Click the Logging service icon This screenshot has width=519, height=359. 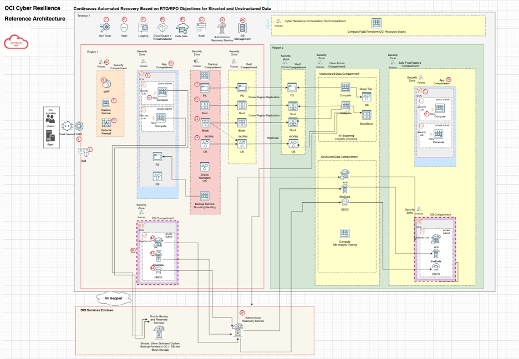click(144, 27)
